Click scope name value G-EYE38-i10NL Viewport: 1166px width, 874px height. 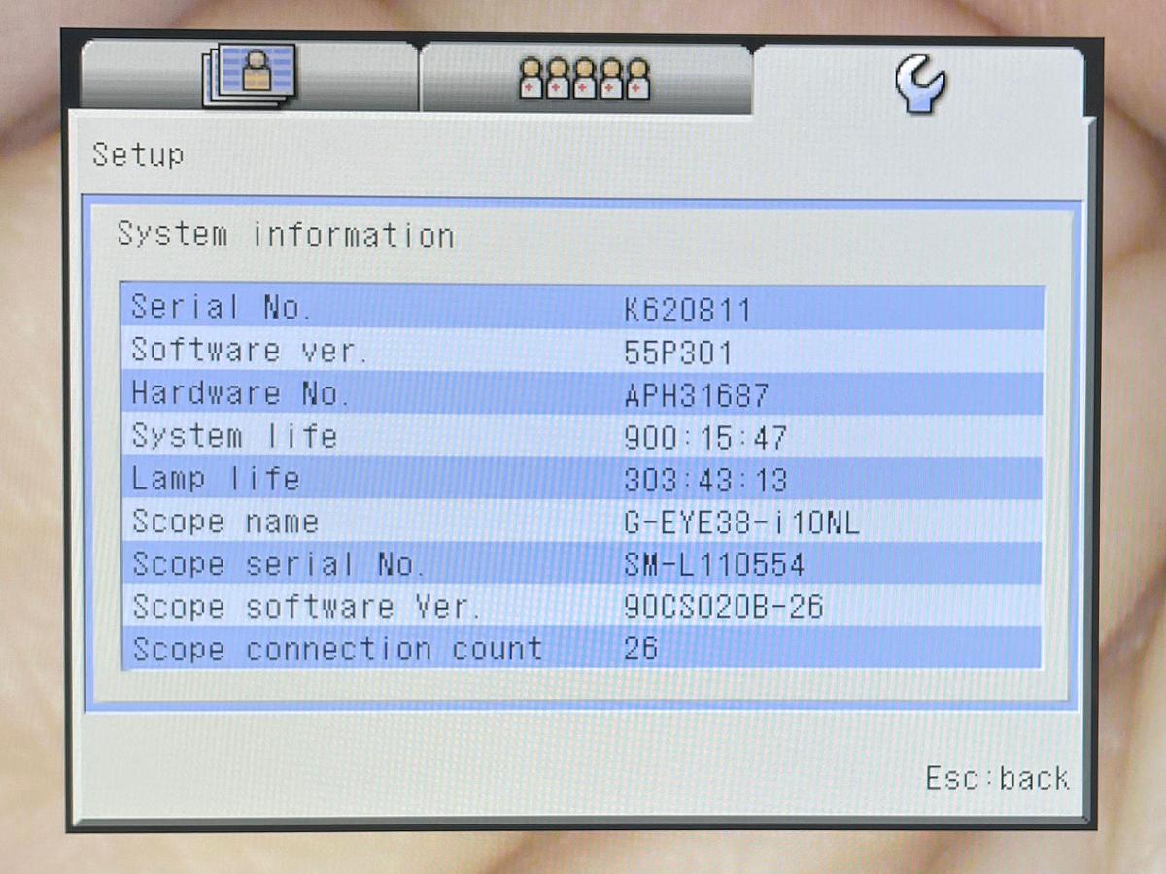point(741,523)
